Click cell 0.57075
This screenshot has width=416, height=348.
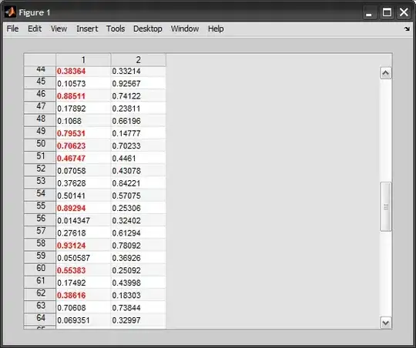coord(138,196)
